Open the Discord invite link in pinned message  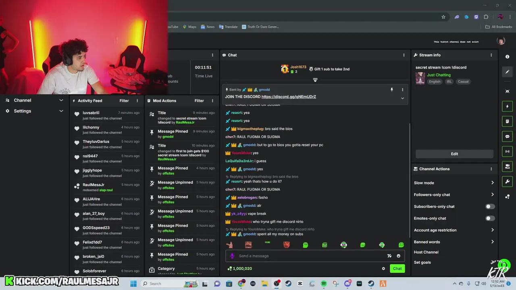[x=289, y=97]
